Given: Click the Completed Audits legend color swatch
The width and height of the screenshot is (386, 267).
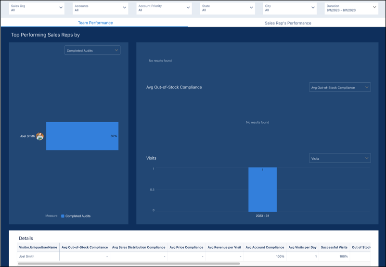Looking at the screenshot, I should coord(63,216).
